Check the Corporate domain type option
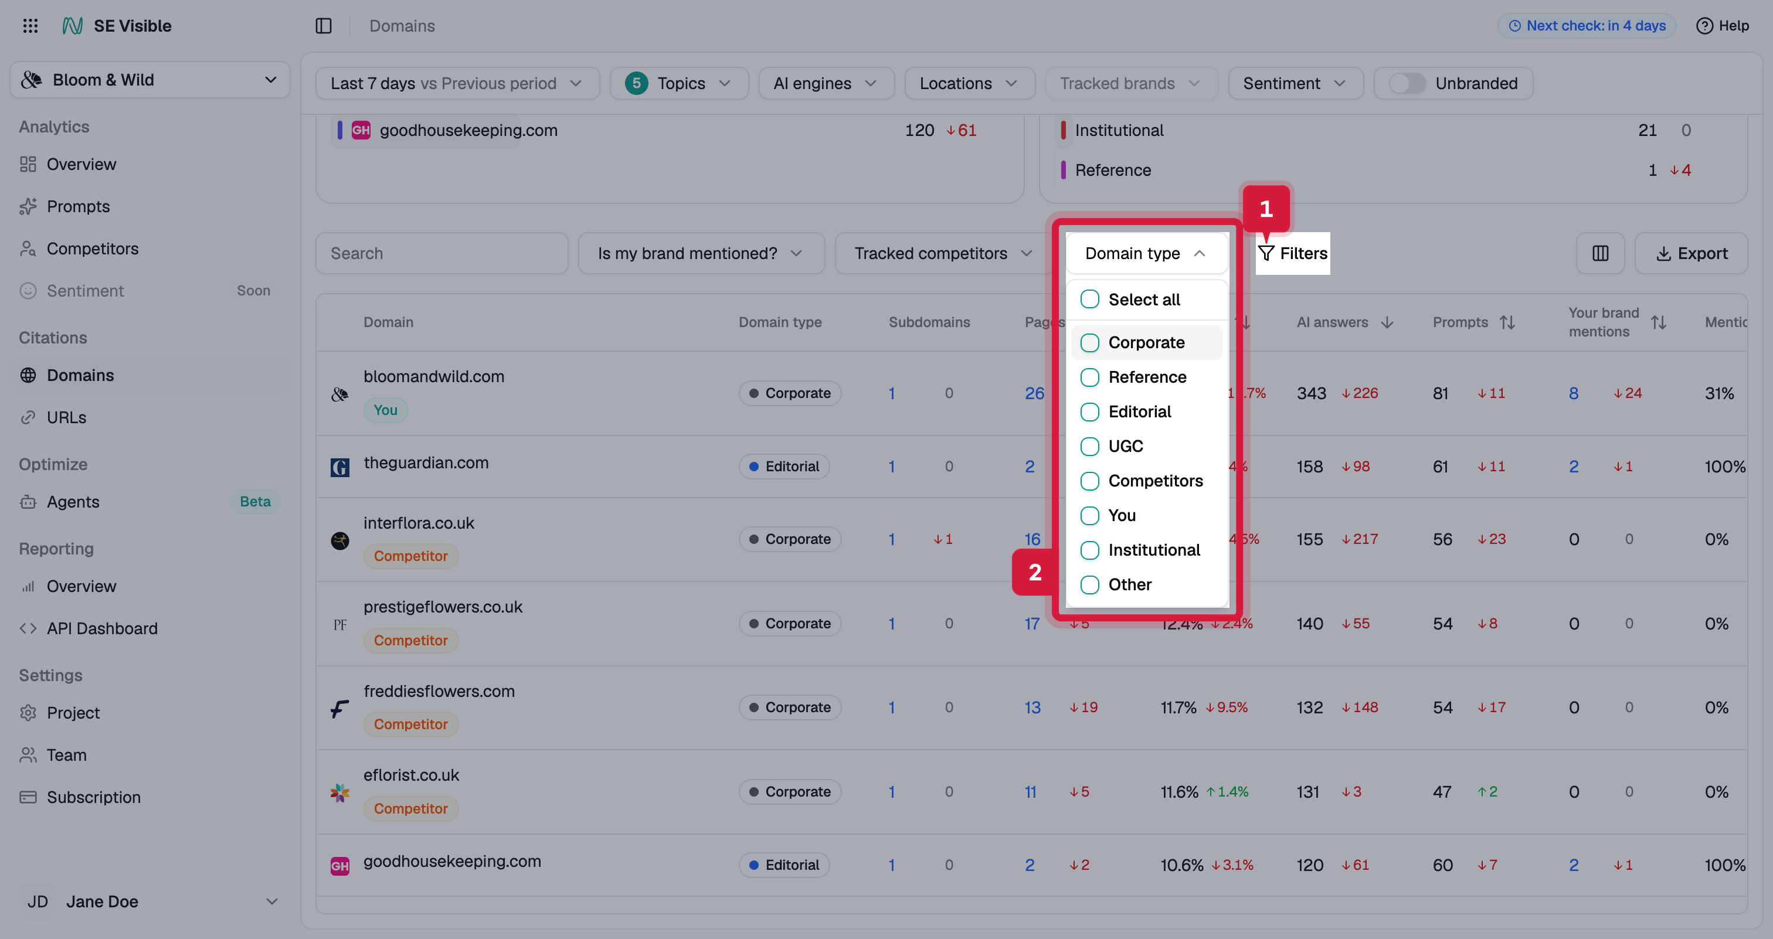Viewport: 1773px width, 939px height. click(1089, 342)
